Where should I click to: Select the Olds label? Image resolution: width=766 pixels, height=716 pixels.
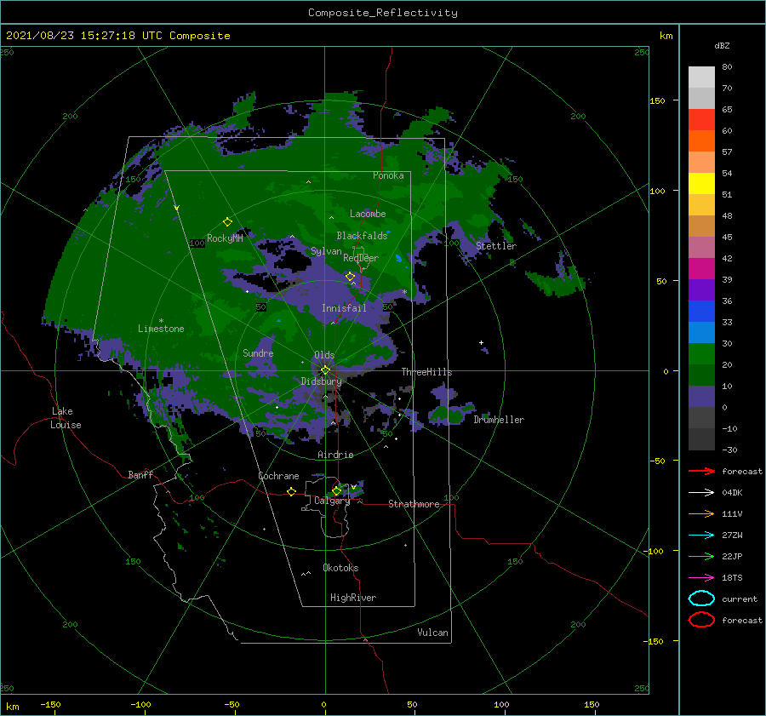coord(324,355)
